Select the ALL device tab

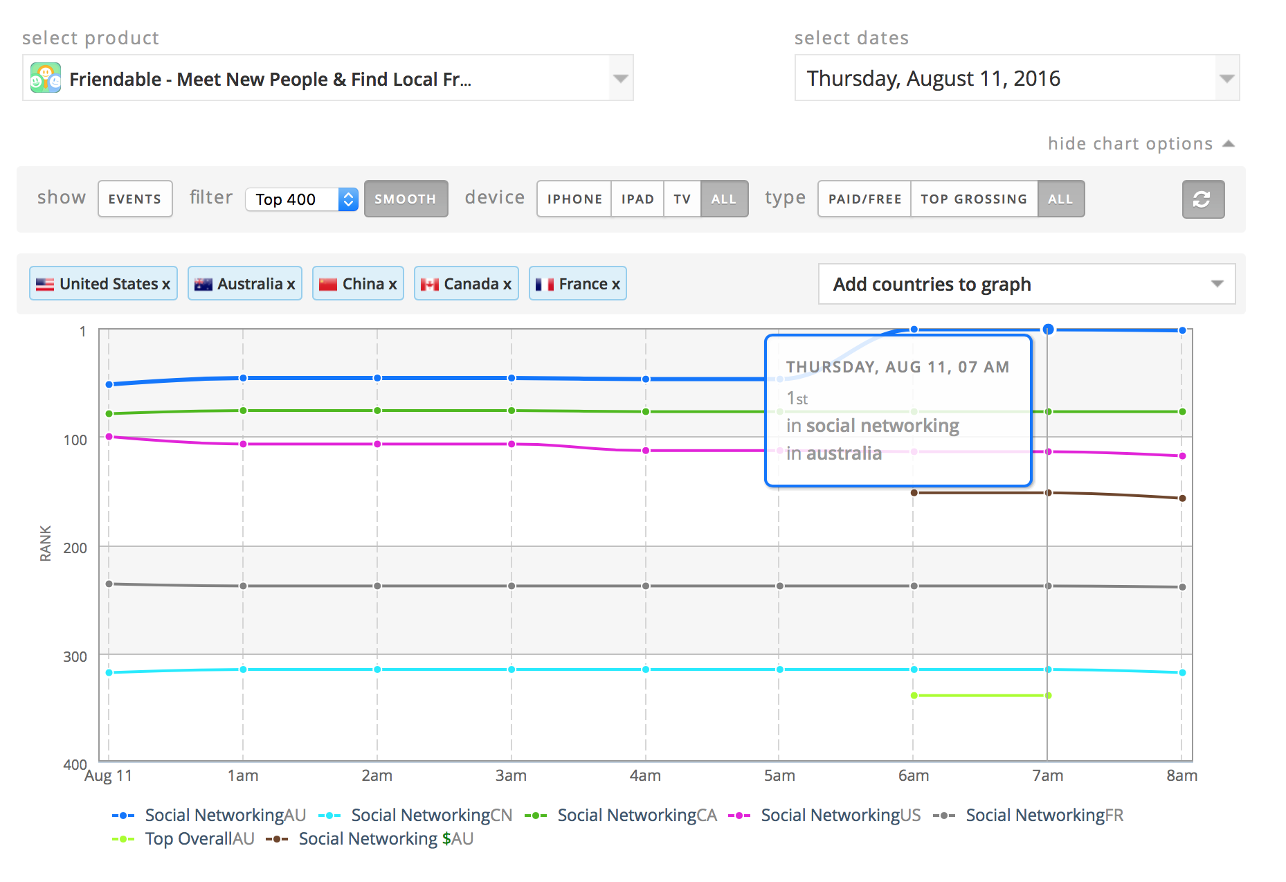tap(724, 199)
